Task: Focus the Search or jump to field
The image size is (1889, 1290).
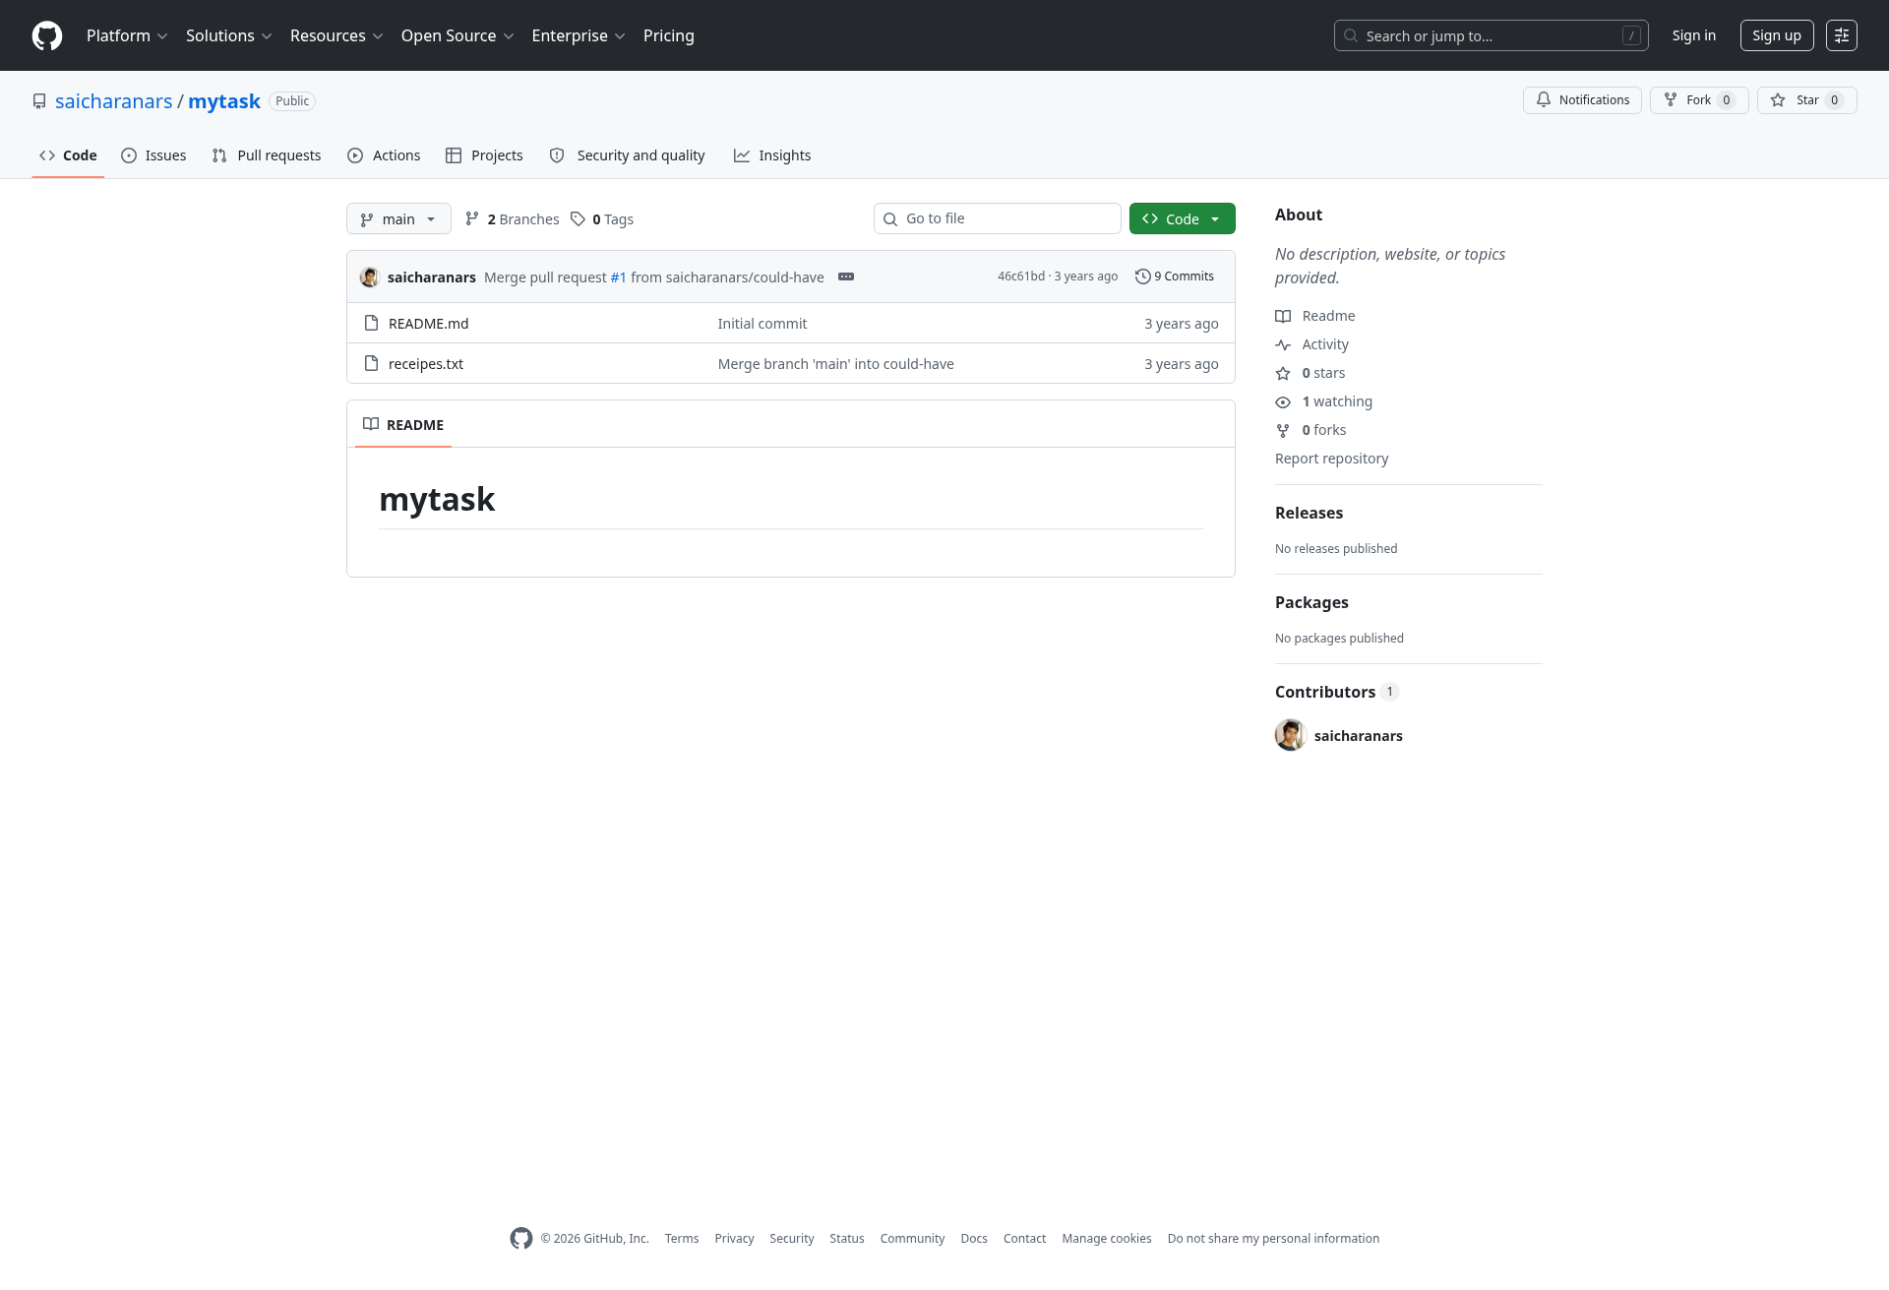Action: [1491, 35]
